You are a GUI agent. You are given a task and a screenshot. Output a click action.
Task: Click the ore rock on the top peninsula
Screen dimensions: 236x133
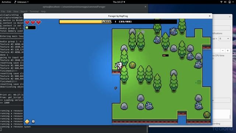point(174,31)
